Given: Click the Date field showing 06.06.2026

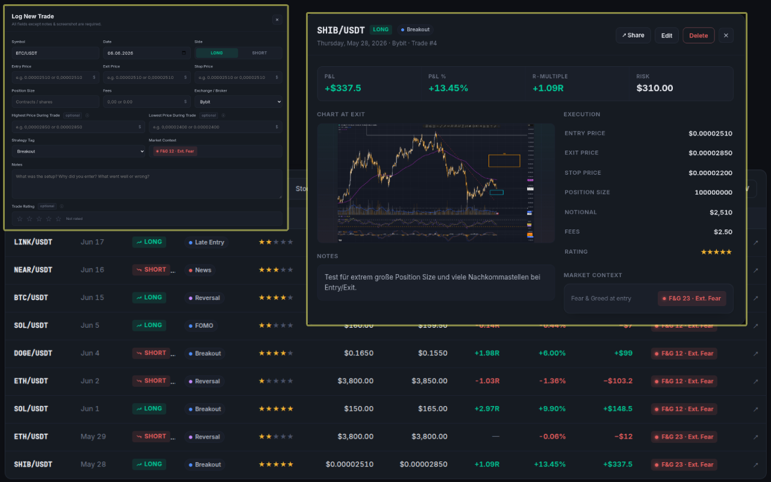Looking at the screenshot, I should [x=146, y=53].
